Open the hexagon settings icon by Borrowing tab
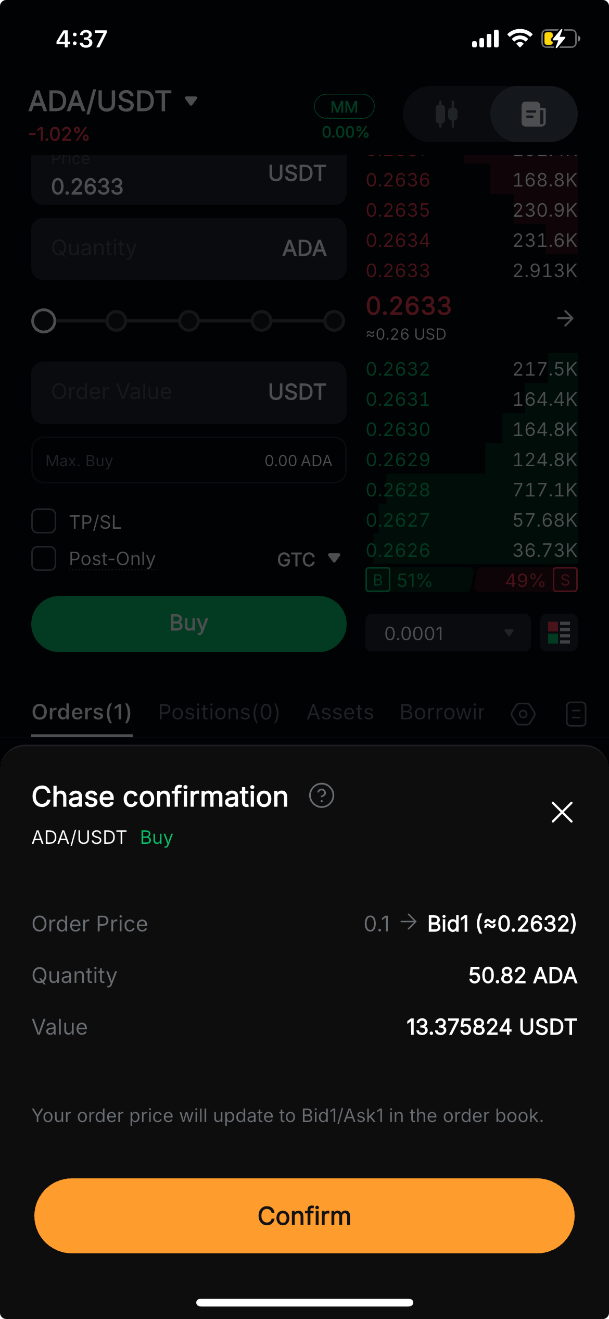 [523, 713]
